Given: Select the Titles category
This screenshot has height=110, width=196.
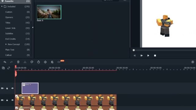Looking at the screenshot, I should [x=8, y=23].
